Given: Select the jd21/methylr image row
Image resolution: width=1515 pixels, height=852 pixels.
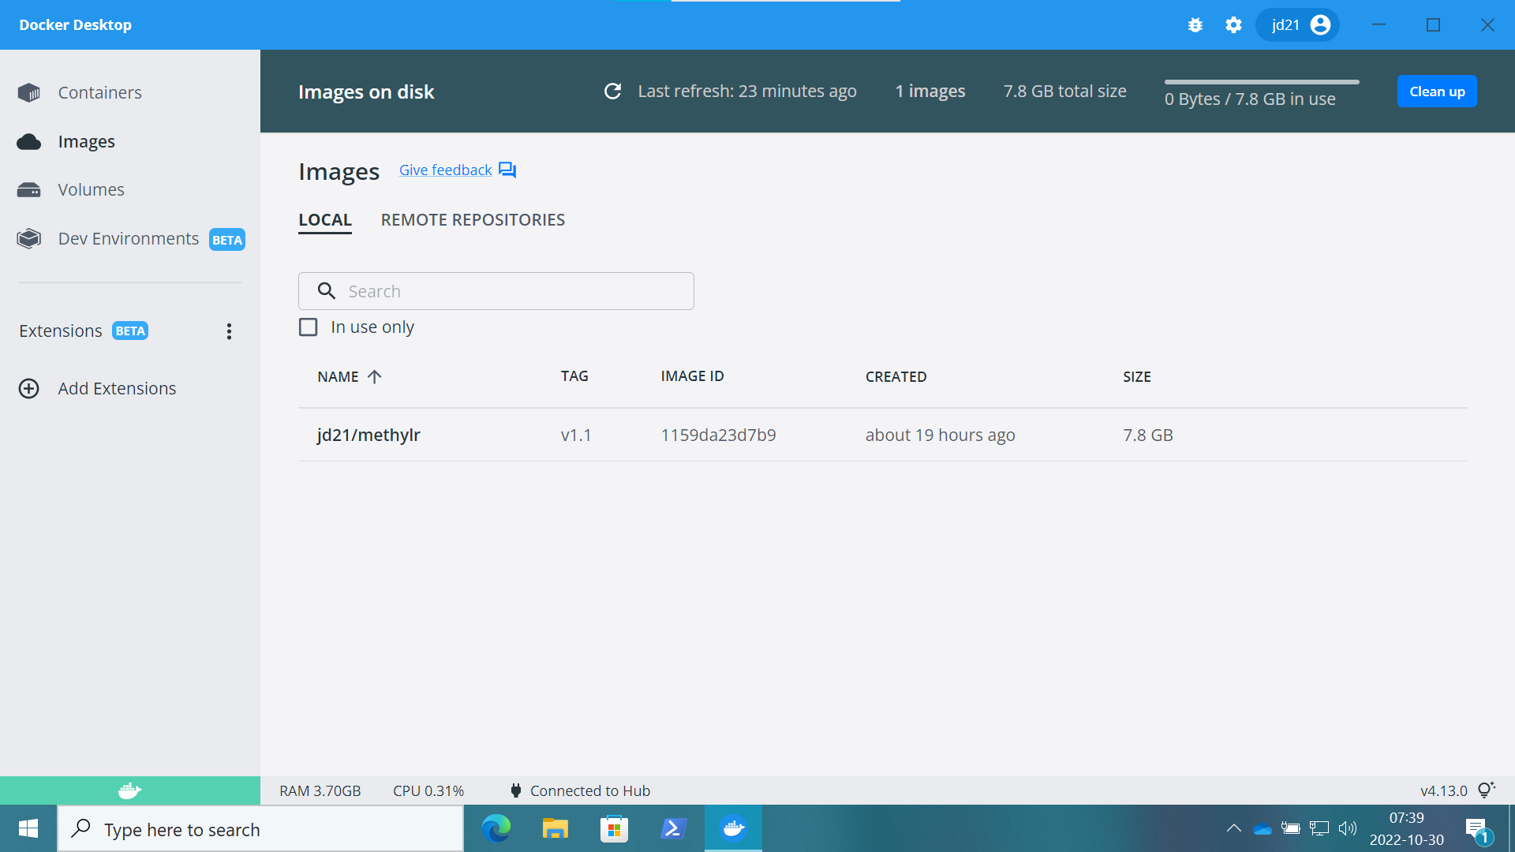Looking at the screenshot, I should 882,435.
